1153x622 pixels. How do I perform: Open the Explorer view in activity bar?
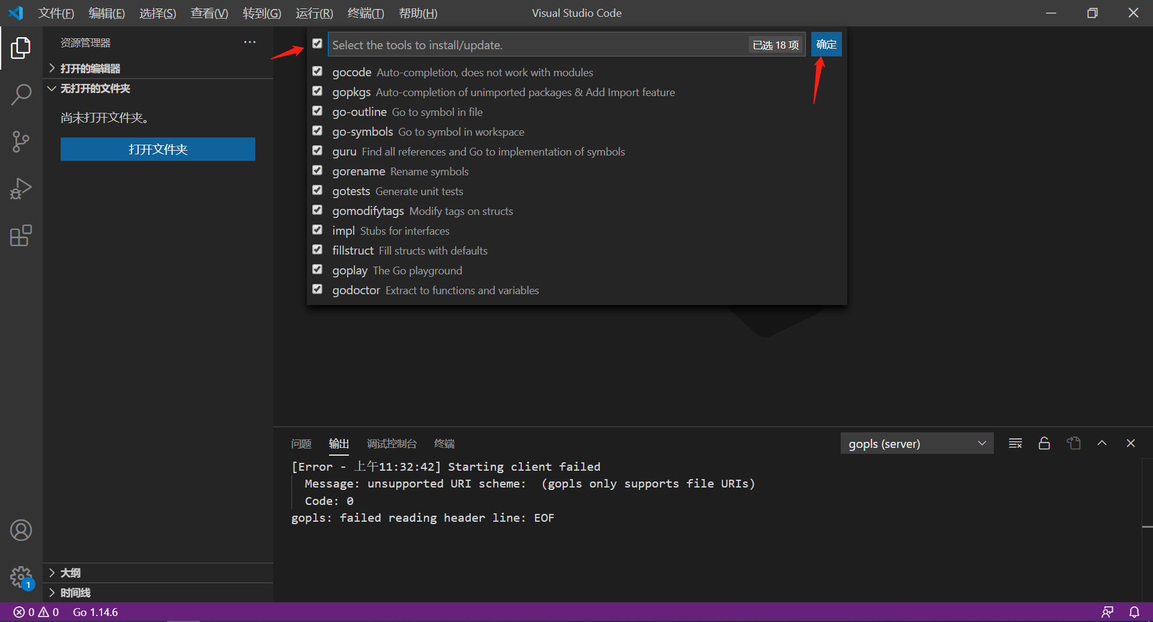pos(20,48)
